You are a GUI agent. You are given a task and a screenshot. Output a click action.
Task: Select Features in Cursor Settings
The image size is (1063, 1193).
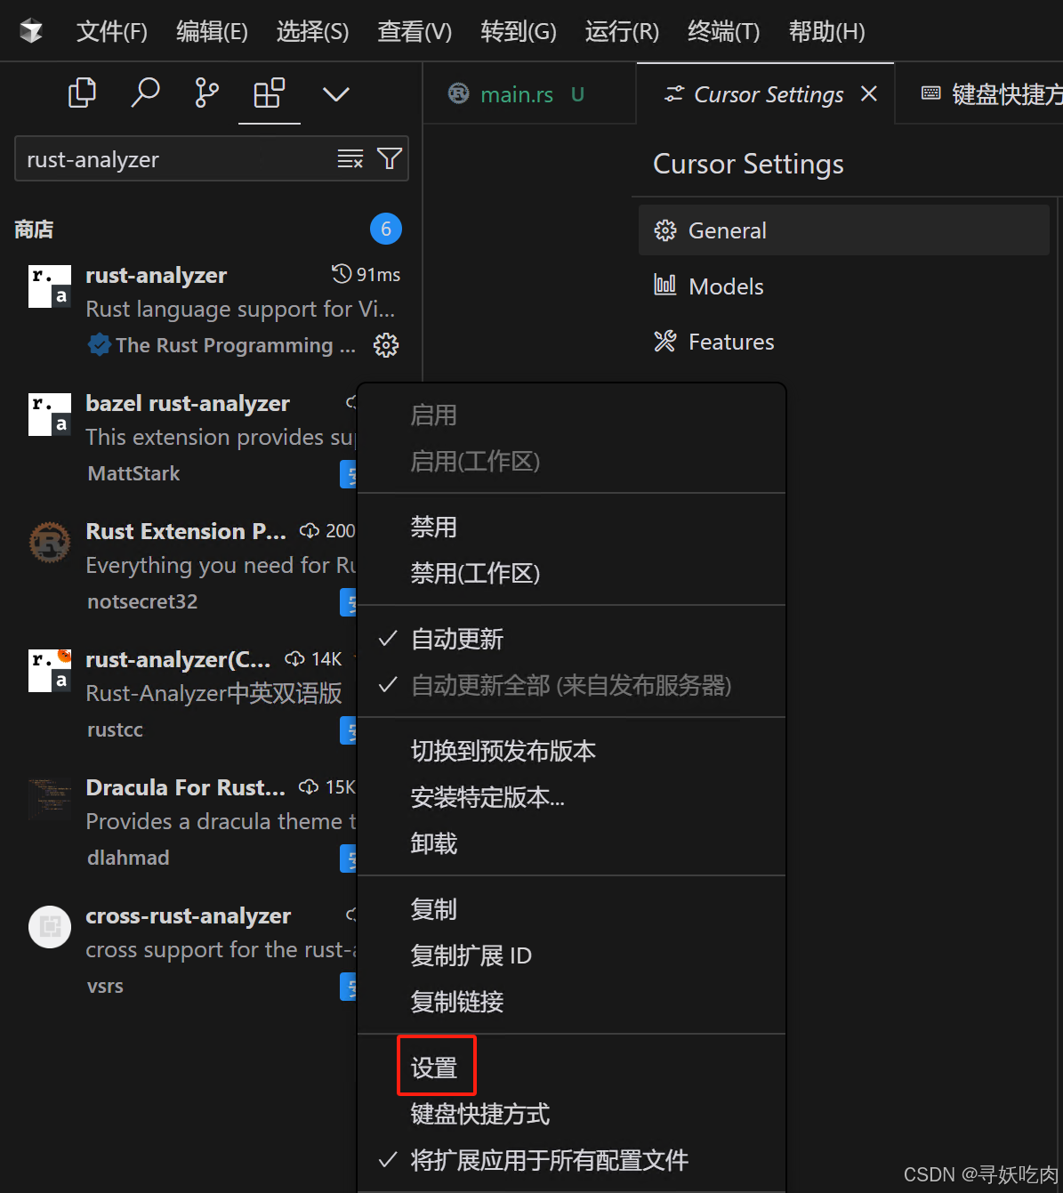[844, 342]
